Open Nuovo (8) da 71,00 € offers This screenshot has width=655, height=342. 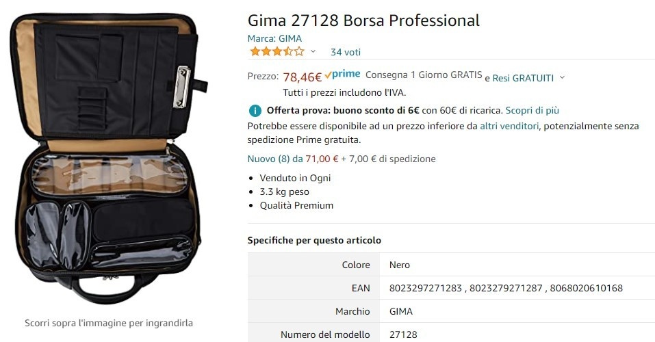coord(293,159)
